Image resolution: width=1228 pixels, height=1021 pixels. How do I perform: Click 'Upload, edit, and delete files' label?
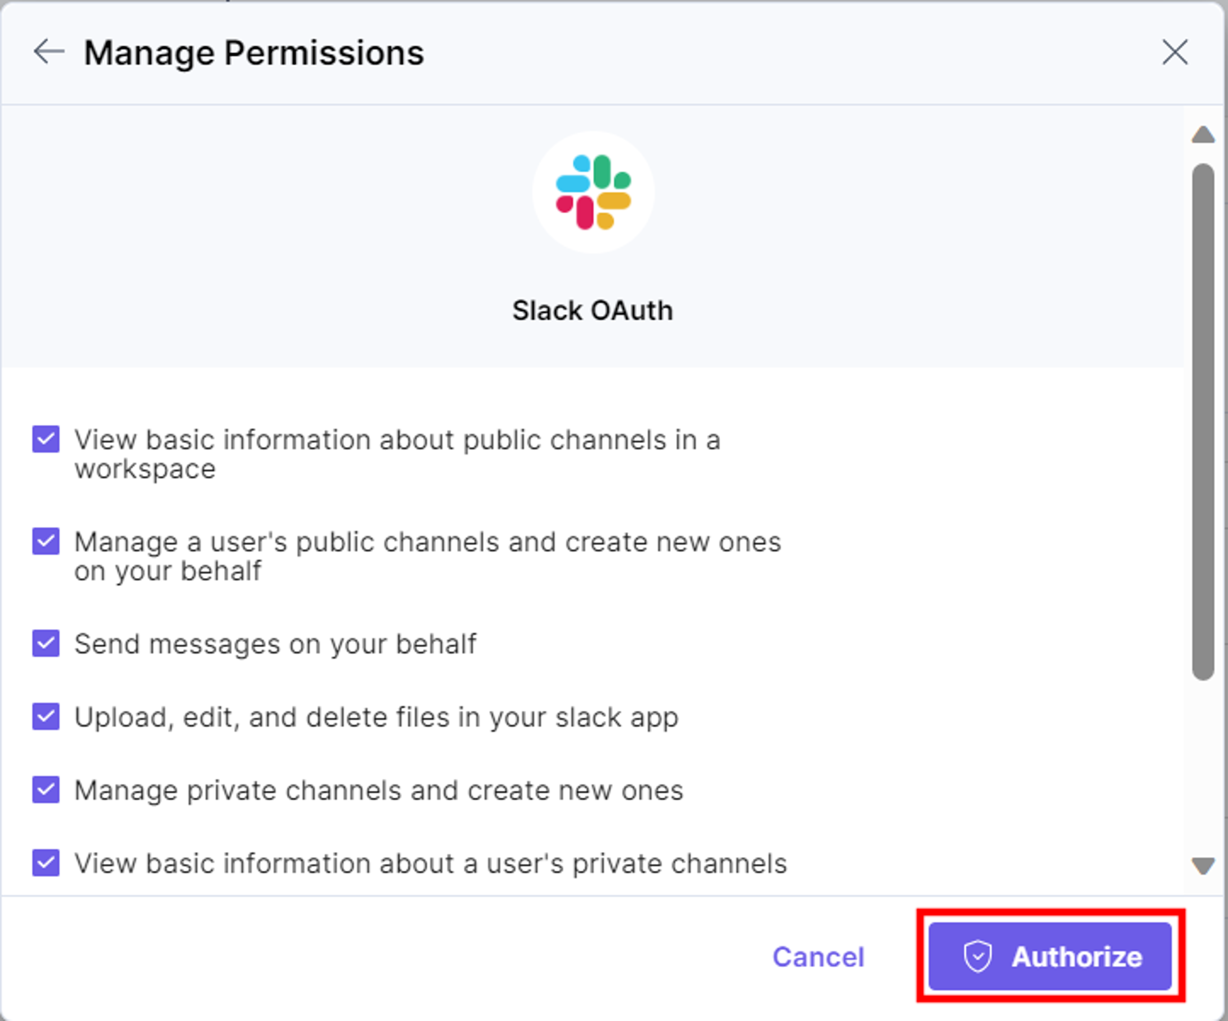377,717
